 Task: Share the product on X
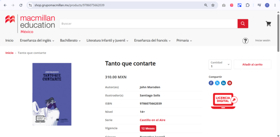217,83
